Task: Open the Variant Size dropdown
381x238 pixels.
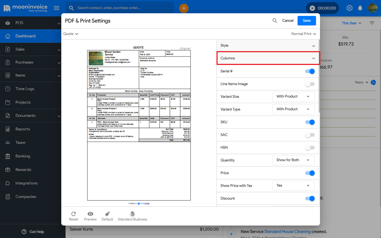Action: coord(293,97)
